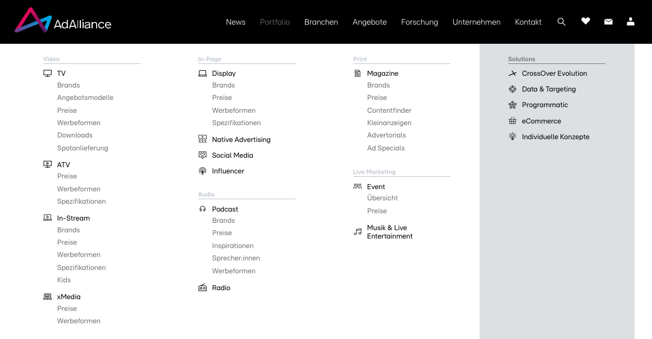Click the eCommerce basket icon
This screenshot has width=652, height=339.
point(512,121)
